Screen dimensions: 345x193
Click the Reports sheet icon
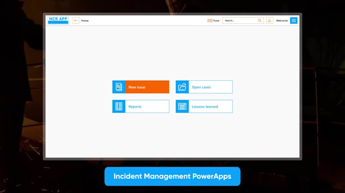tap(119, 107)
